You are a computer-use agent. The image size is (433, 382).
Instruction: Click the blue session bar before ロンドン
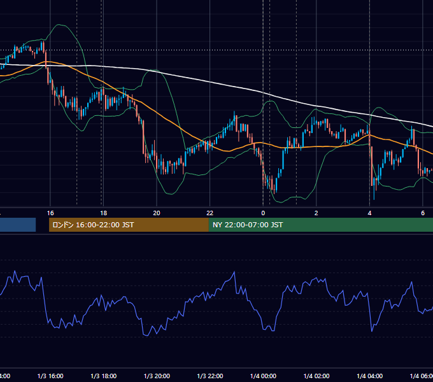[18, 225]
